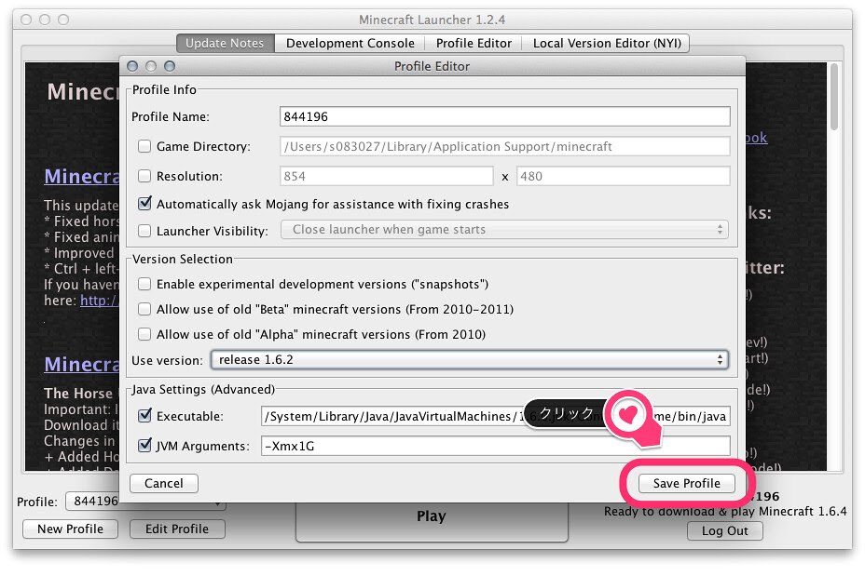Allow old Alpha minecraft versions checkbox
This screenshot has height=576, width=865.
[x=144, y=334]
